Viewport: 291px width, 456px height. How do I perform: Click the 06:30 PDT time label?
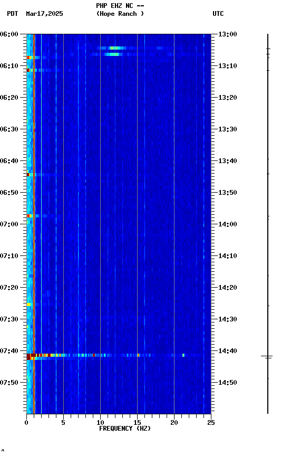point(9,129)
